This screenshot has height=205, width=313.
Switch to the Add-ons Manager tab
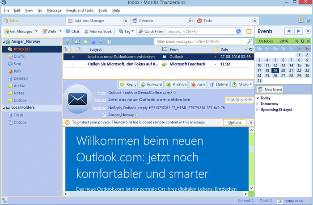98,20
